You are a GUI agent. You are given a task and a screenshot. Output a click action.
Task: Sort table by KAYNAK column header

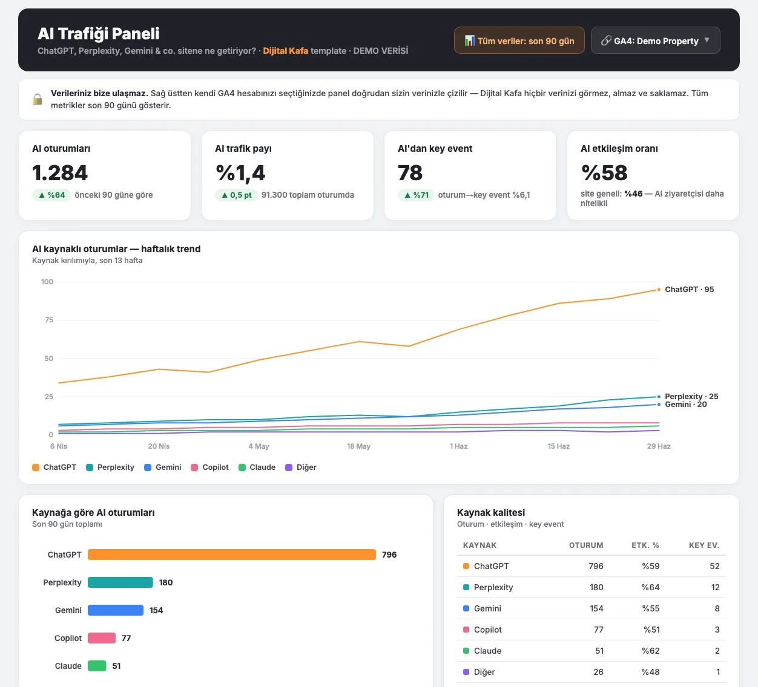480,545
